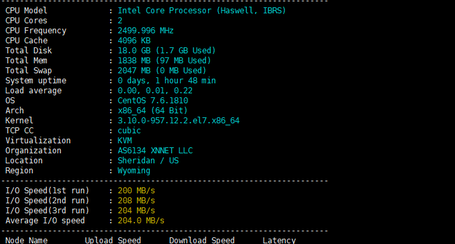This screenshot has width=455, height=244.
Task: Click the organization 'AS6134 XNNET LLC'
Action: point(155,151)
